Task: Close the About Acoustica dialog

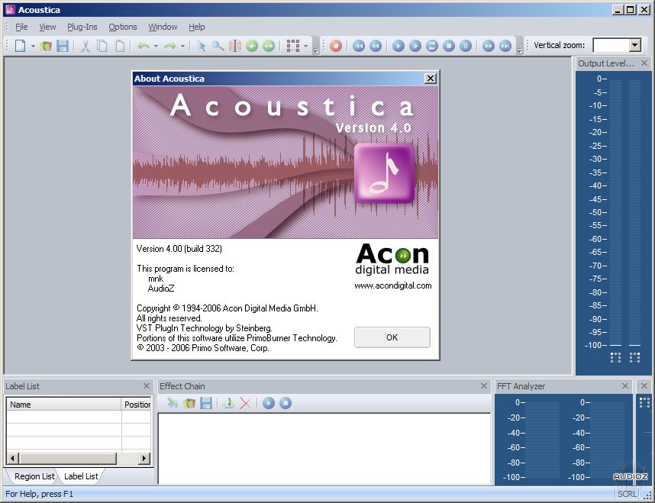Action: pos(431,78)
